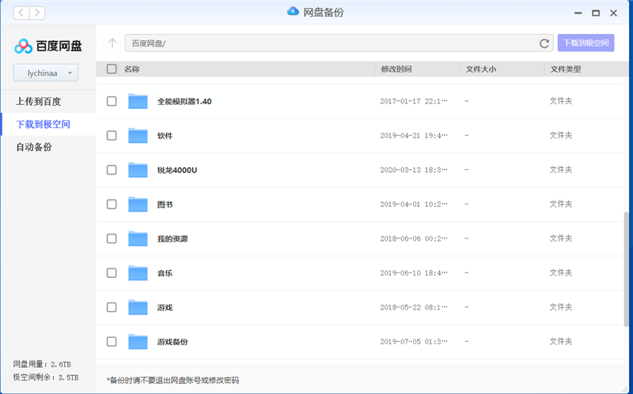The height and width of the screenshot is (394, 633).
Task: Select all files with header checkbox
Action: point(112,69)
